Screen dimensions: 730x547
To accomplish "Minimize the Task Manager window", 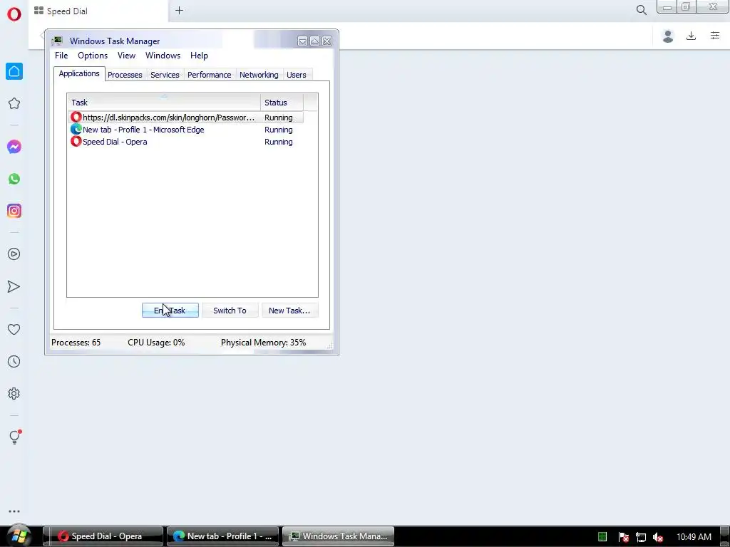I will pyautogui.click(x=302, y=41).
